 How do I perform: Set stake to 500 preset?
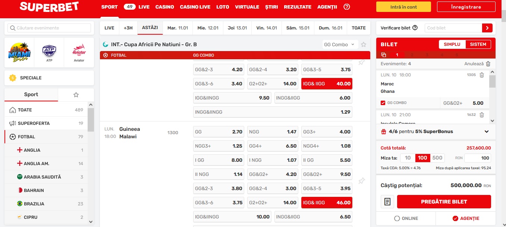pyautogui.click(x=437, y=158)
